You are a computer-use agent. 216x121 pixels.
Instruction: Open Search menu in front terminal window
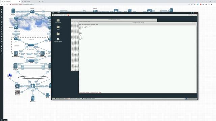pos(89,25)
